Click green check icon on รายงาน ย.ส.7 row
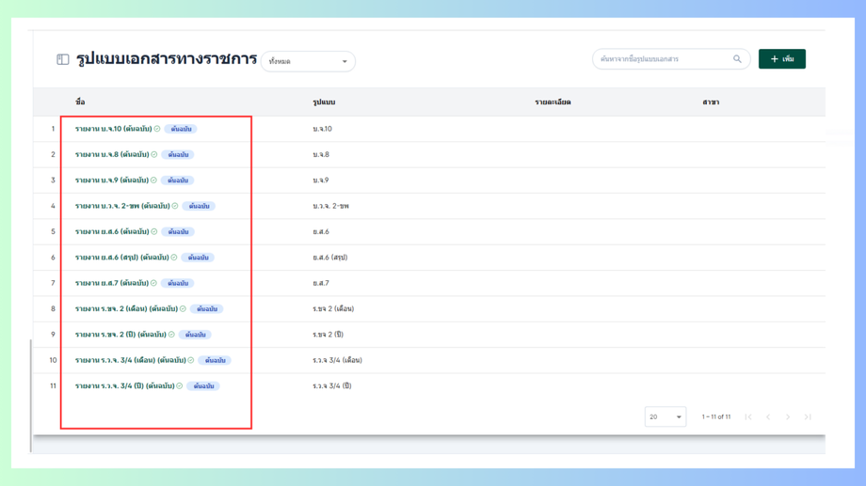 pyautogui.click(x=154, y=283)
